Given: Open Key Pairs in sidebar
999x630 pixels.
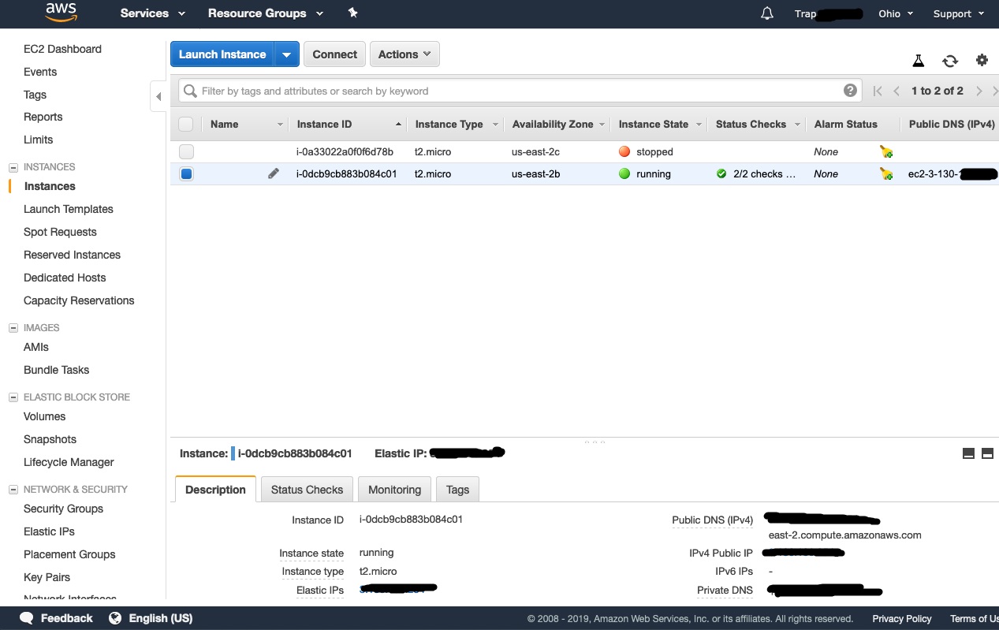Looking at the screenshot, I should (47, 577).
